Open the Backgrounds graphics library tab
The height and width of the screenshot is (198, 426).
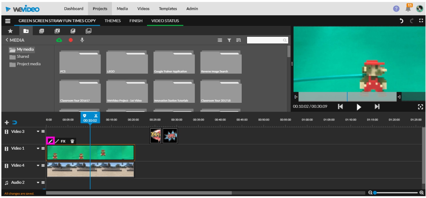pyautogui.click(x=89, y=31)
